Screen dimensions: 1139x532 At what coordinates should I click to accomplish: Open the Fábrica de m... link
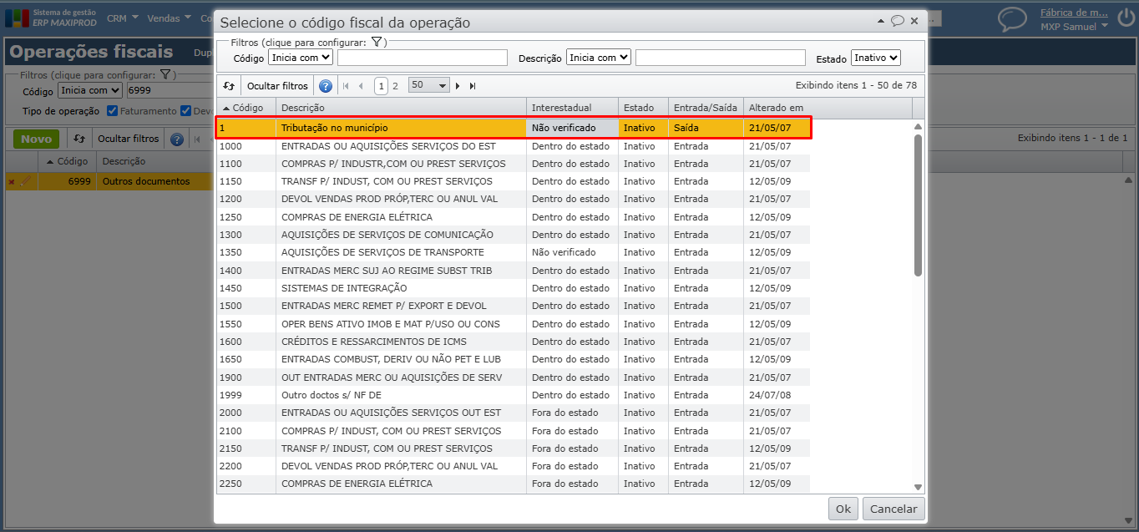pos(1075,13)
